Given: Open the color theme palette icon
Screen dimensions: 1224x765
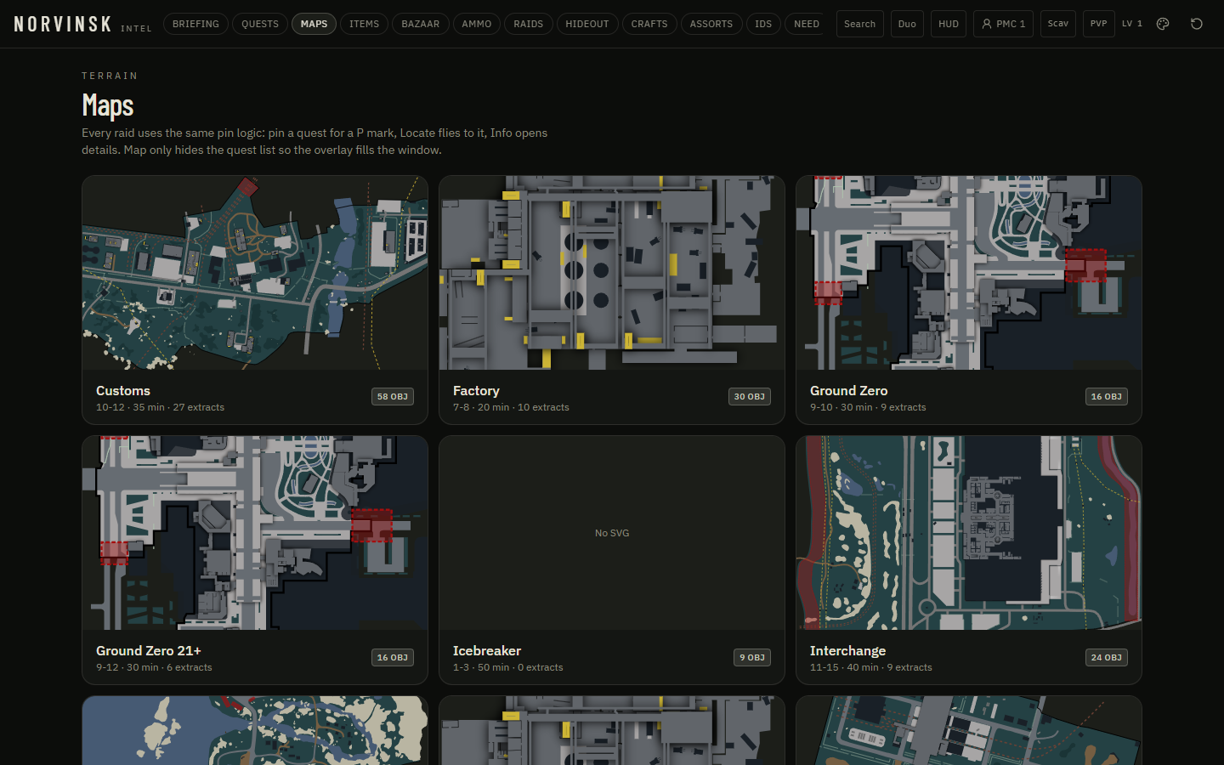Looking at the screenshot, I should click(1163, 24).
